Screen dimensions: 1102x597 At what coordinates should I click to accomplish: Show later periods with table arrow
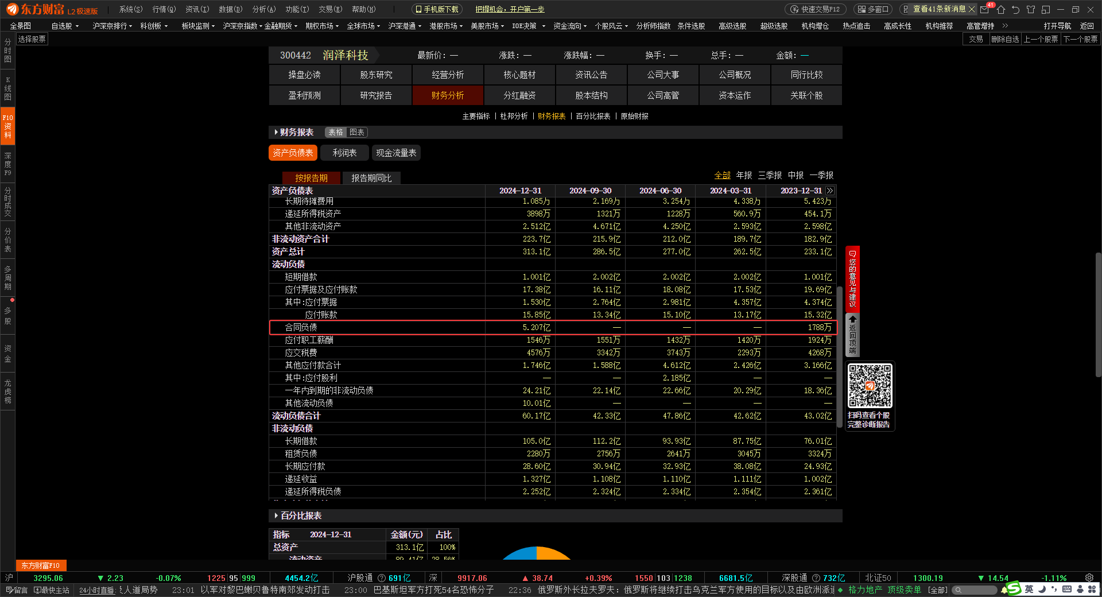click(829, 191)
